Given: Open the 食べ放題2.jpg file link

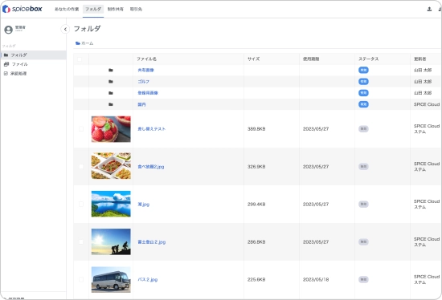Looking at the screenshot, I should click(x=151, y=167).
